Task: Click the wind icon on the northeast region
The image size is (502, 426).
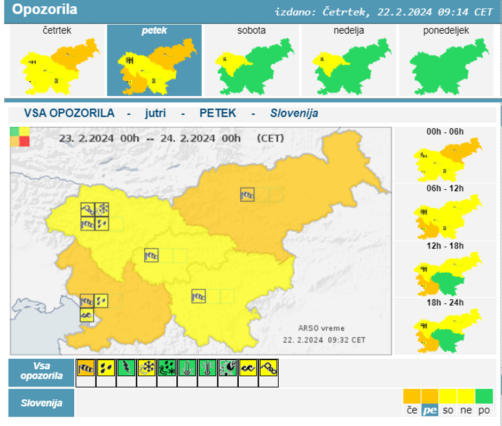Action: coord(247,195)
